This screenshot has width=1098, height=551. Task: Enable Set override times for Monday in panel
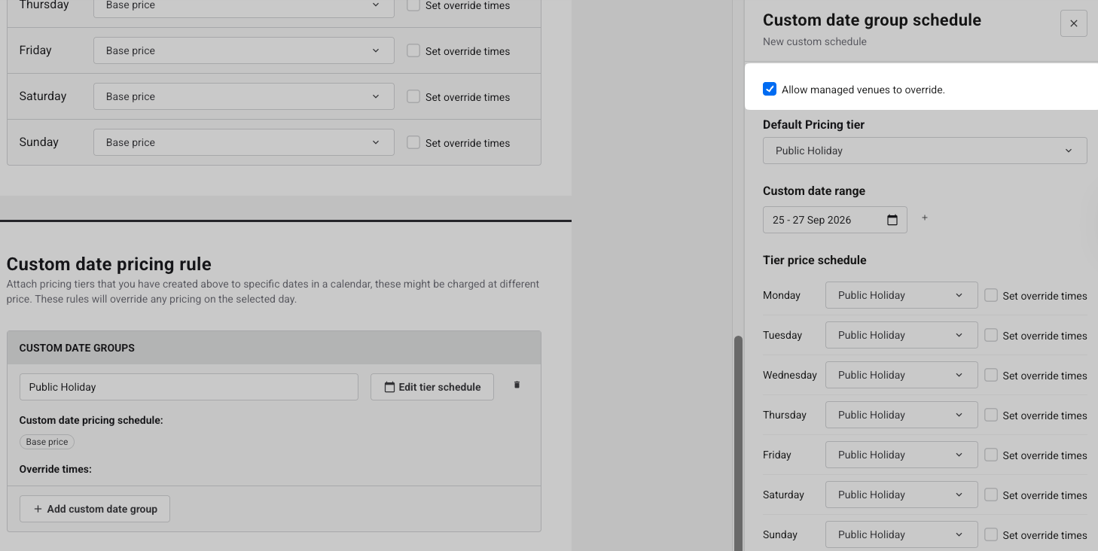pos(991,295)
